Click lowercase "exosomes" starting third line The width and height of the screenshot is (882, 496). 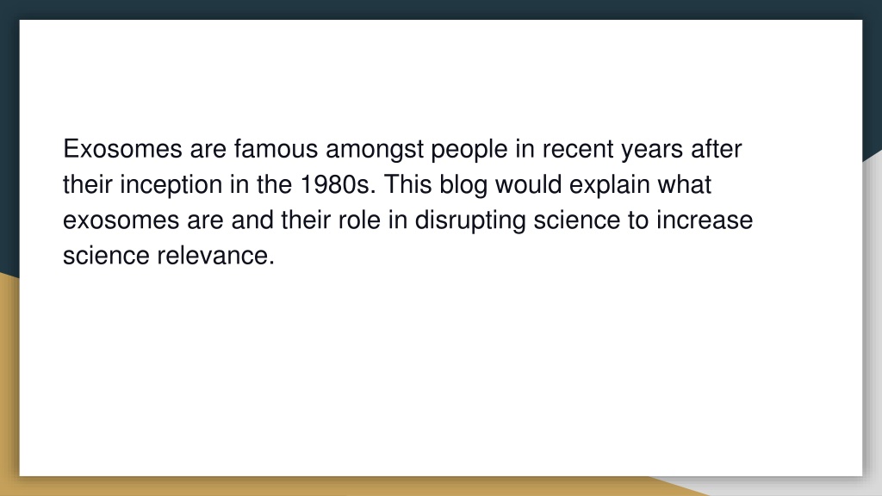click(x=121, y=220)
